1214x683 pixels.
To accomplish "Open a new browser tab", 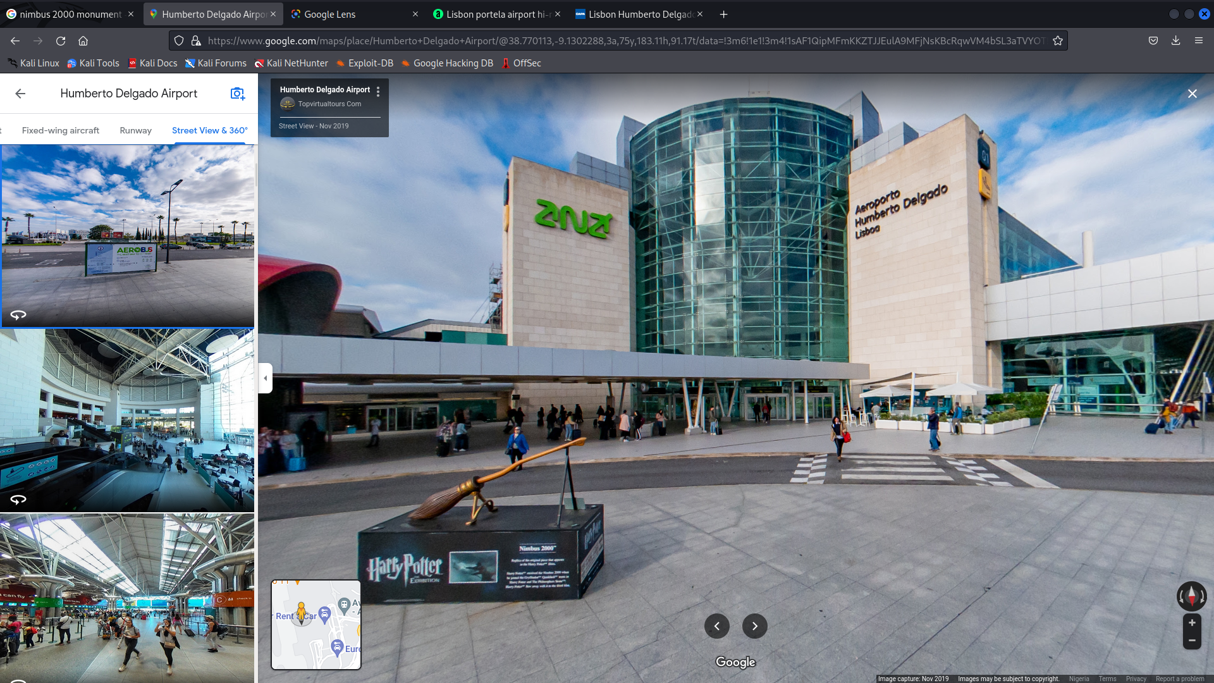I will pyautogui.click(x=724, y=14).
